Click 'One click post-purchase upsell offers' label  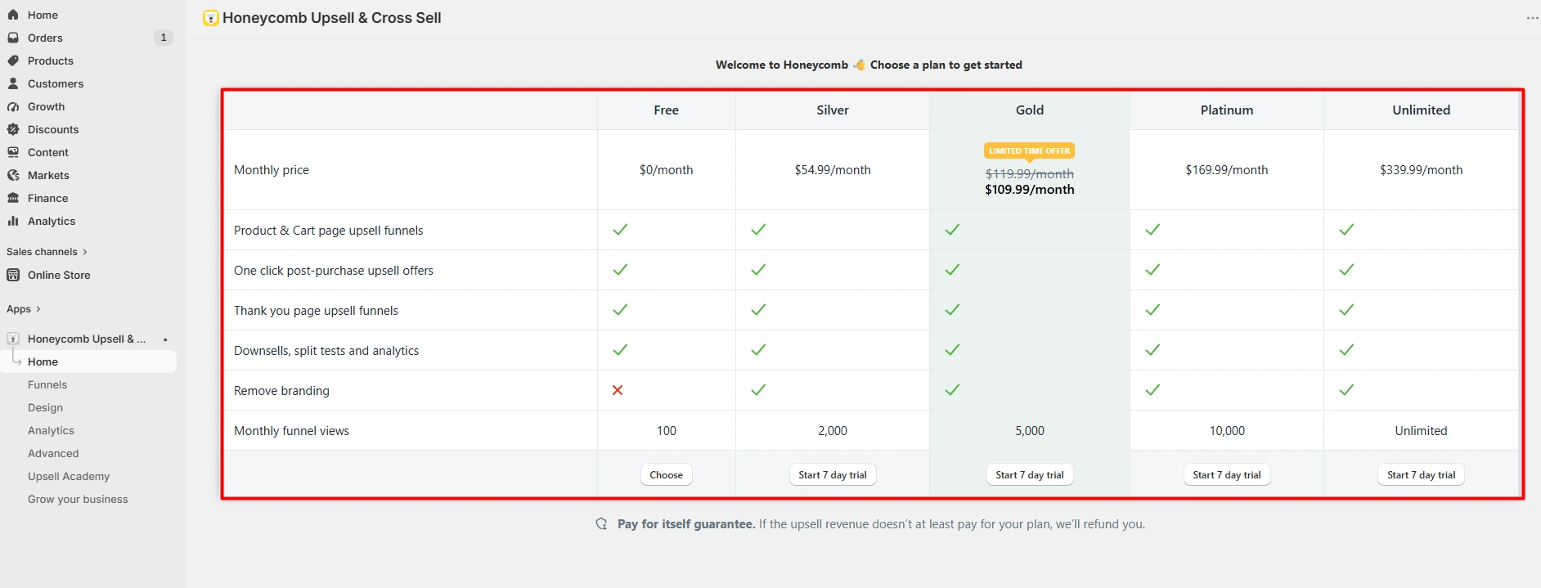(334, 271)
